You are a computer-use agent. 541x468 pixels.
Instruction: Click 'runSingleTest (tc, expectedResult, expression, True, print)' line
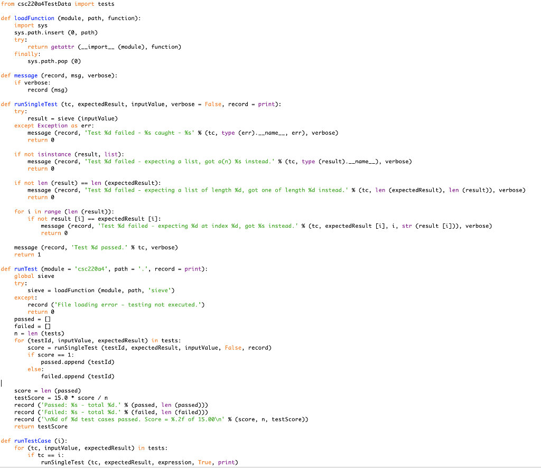[139, 463]
